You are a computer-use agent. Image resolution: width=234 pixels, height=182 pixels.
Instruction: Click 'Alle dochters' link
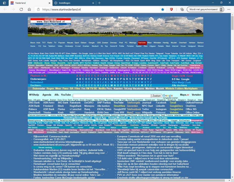[179, 85]
